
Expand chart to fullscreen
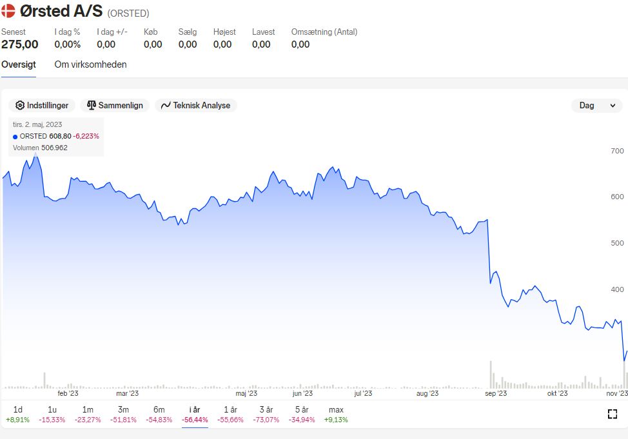pyautogui.click(x=613, y=414)
